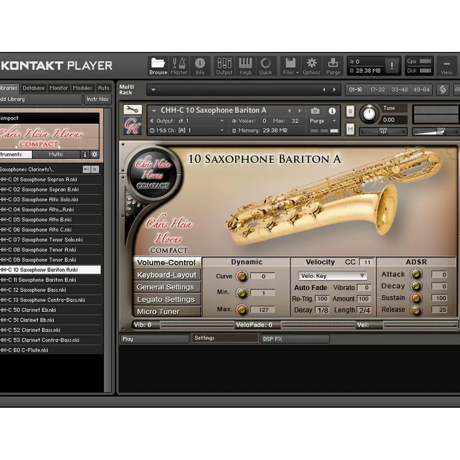This screenshot has height=460, width=460.
Task: Open the Settings tab
Action: pyautogui.click(x=225, y=338)
